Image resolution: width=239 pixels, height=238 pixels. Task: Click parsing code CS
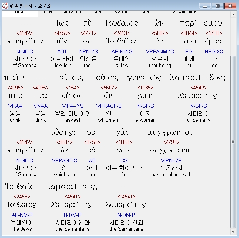point(124,160)
